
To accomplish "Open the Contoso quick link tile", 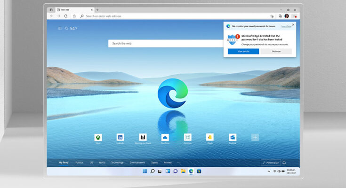I will coord(187,139).
